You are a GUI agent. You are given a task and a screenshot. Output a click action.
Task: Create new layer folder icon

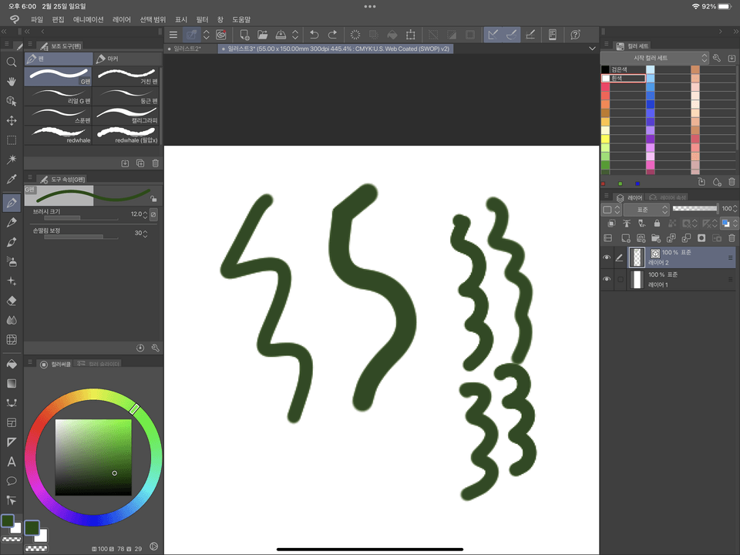pyautogui.click(x=655, y=238)
